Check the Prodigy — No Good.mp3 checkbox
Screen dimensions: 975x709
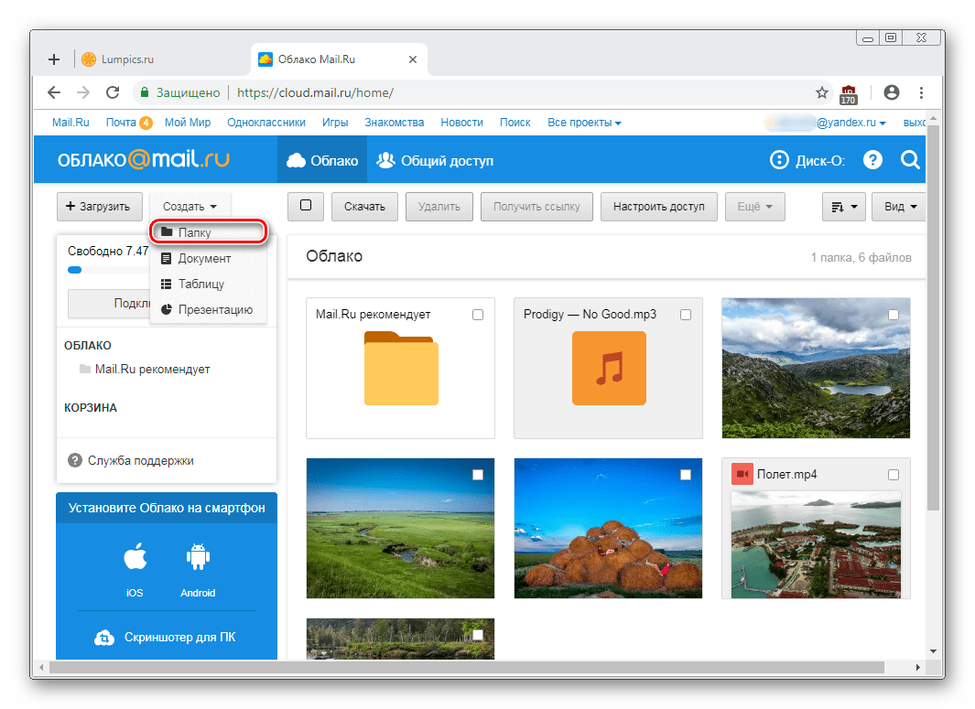(x=686, y=315)
